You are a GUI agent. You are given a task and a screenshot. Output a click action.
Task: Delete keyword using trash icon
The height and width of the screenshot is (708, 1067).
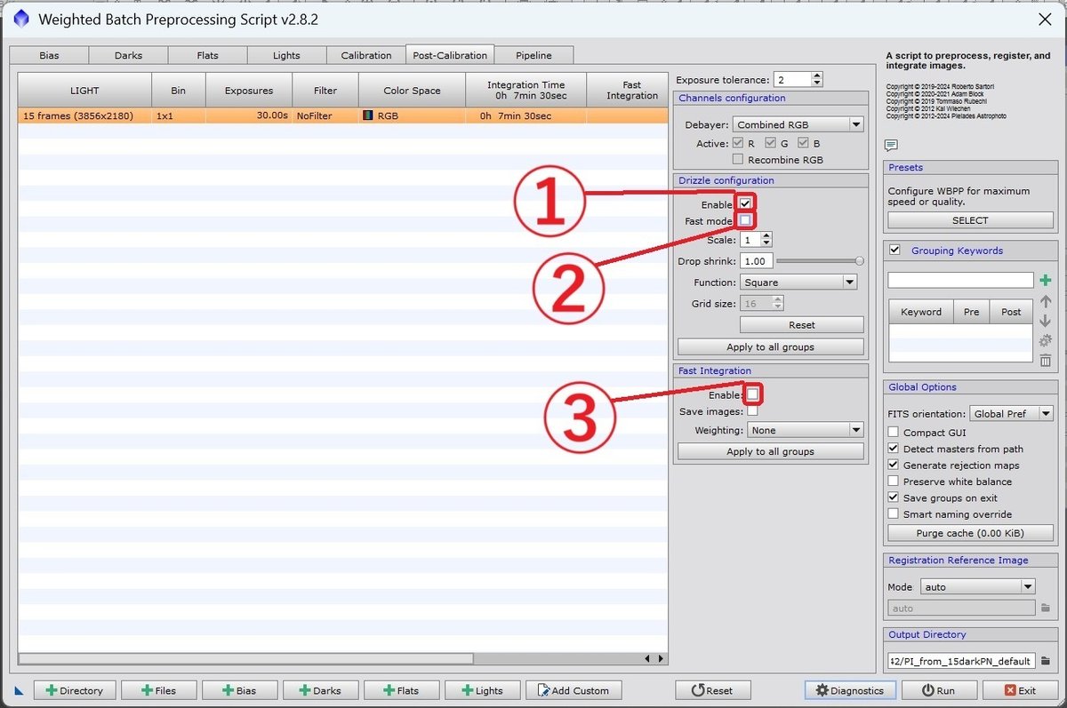point(1045,361)
